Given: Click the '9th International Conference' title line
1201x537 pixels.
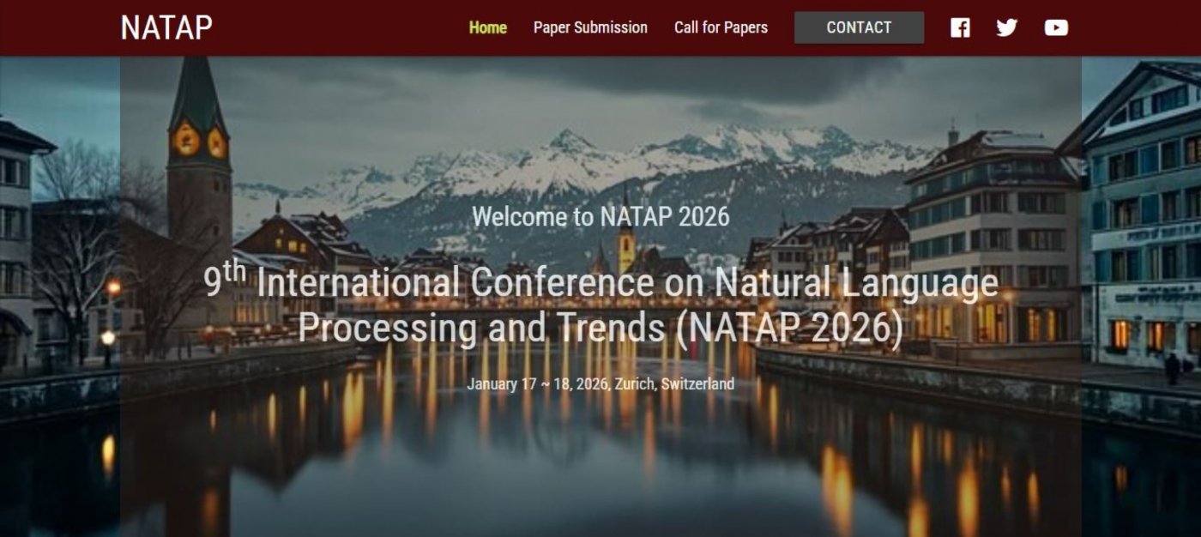Looking at the screenshot, I should pyautogui.click(x=600, y=282).
